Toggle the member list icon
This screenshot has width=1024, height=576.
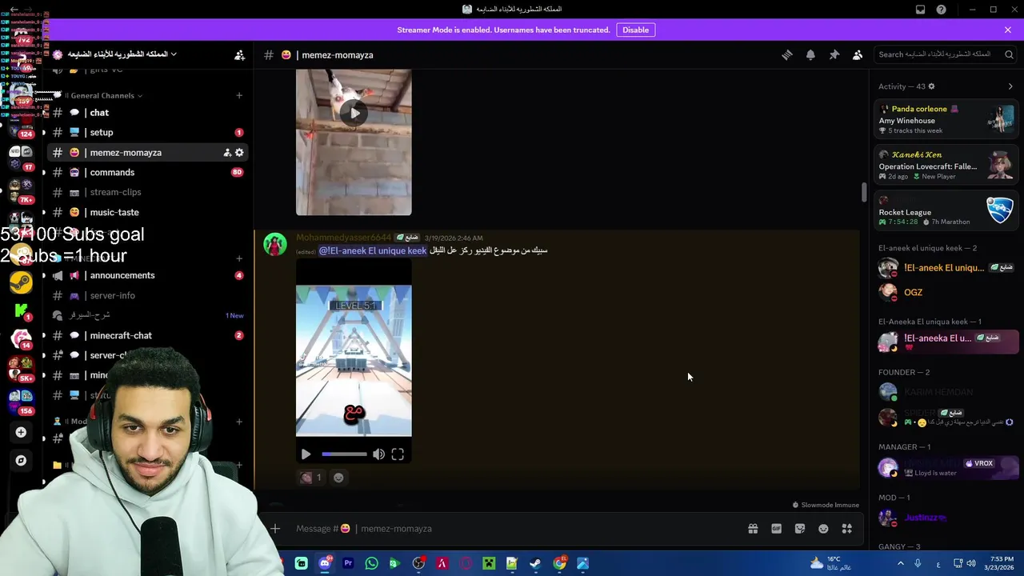[x=858, y=54]
